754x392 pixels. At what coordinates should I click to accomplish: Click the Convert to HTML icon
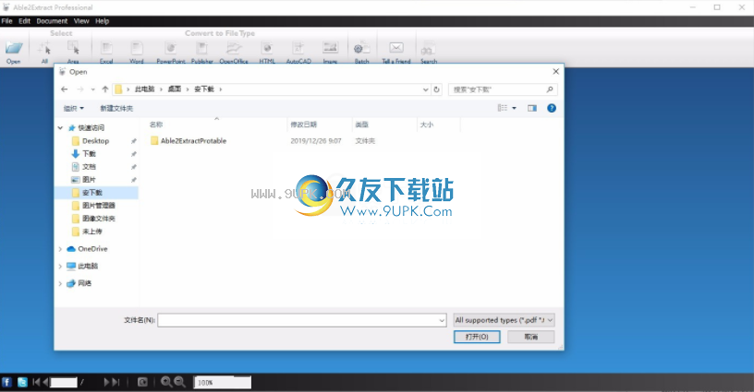tap(267, 48)
